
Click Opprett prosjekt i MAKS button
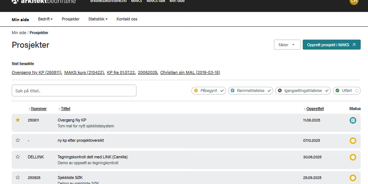[x=332, y=45]
